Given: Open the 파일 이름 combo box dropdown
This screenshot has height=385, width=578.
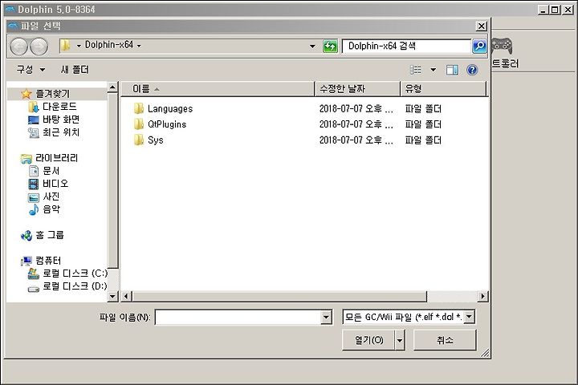Looking at the screenshot, I should click(x=326, y=317).
